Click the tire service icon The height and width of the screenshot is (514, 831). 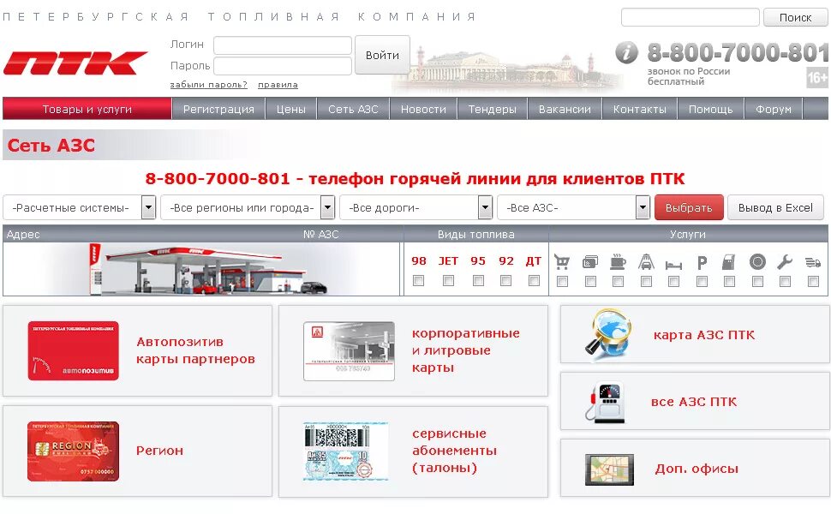pos(757,262)
